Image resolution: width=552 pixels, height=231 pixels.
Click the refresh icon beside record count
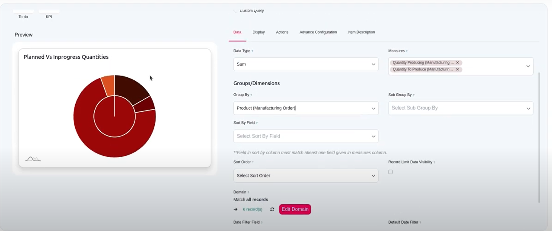[x=272, y=209]
